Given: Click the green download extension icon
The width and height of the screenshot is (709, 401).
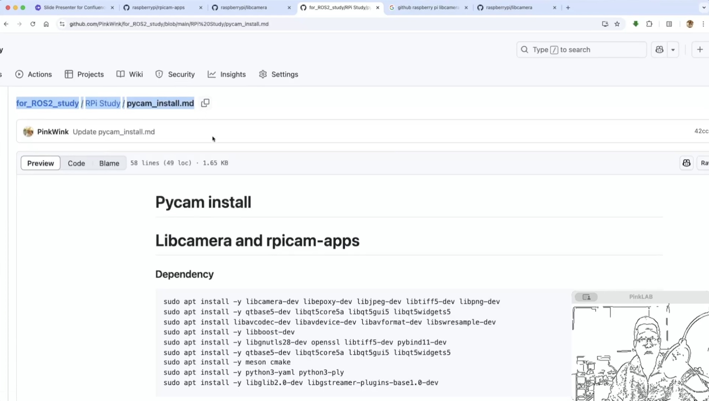Looking at the screenshot, I should pyautogui.click(x=636, y=24).
